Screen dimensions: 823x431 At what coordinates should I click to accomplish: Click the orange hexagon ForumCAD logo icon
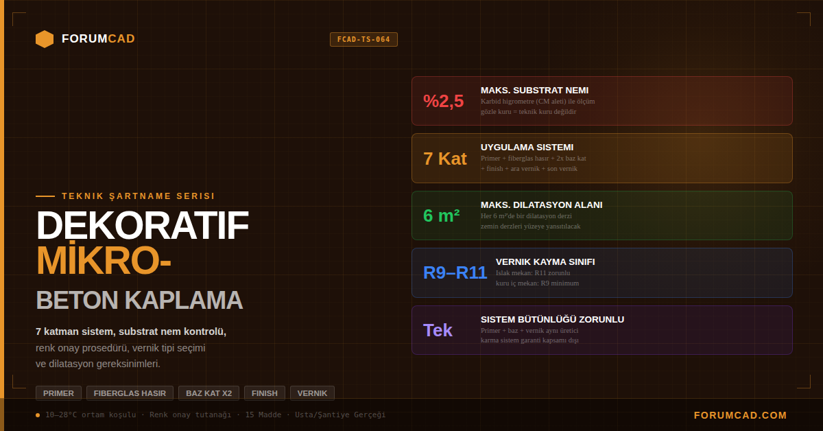pyautogui.click(x=45, y=39)
